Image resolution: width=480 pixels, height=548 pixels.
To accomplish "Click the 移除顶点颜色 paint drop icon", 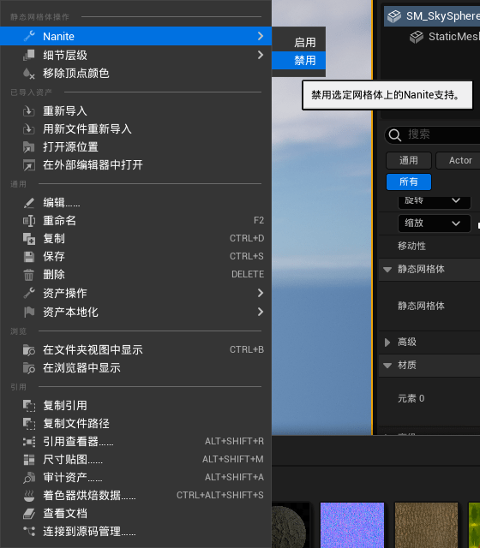I will [x=29, y=74].
